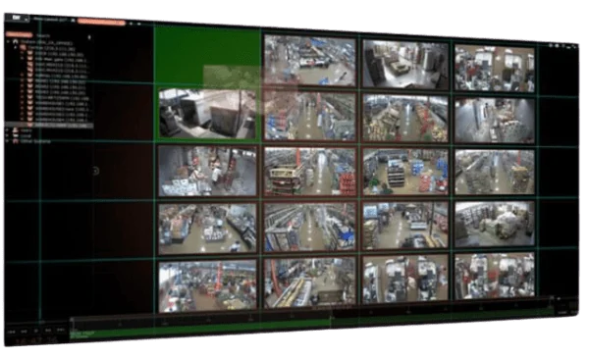Collapse the system root node in resource tree

click(x=9, y=41)
